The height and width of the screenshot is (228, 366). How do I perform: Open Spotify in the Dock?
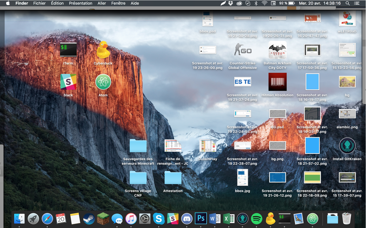[x=256, y=219]
